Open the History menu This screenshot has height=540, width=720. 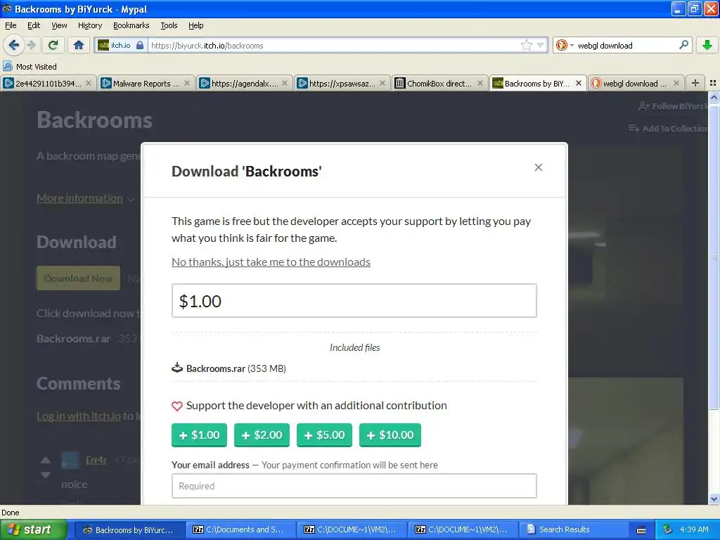90,25
